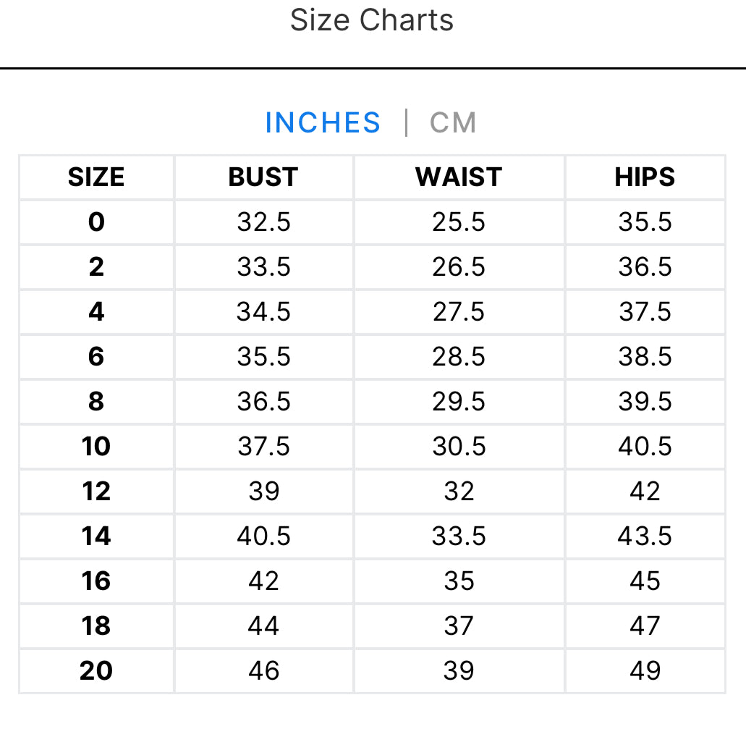Click size 16 row label
Screen dimensions: 746x729
(x=96, y=581)
